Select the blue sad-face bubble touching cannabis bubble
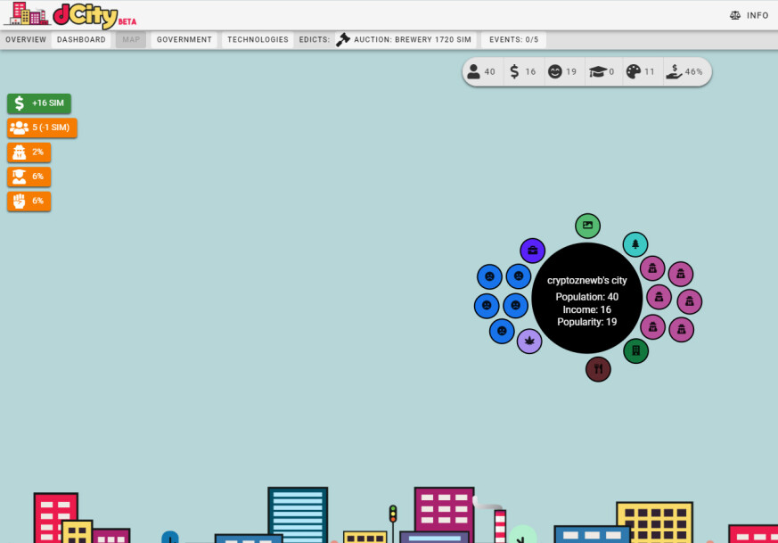Image resolution: width=778 pixels, height=543 pixels. coord(502,331)
